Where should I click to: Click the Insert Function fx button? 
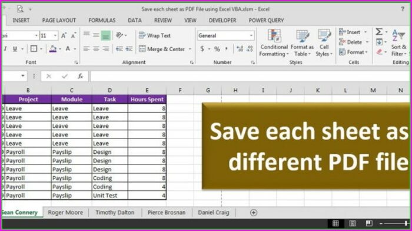point(80,76)
